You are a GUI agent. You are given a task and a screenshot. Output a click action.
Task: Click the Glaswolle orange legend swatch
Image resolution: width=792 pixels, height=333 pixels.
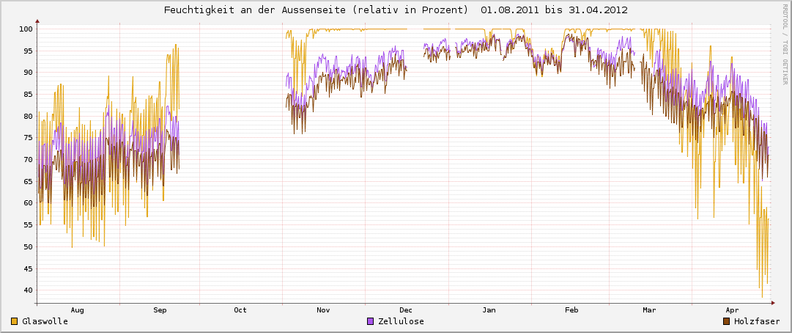(14, 321)
